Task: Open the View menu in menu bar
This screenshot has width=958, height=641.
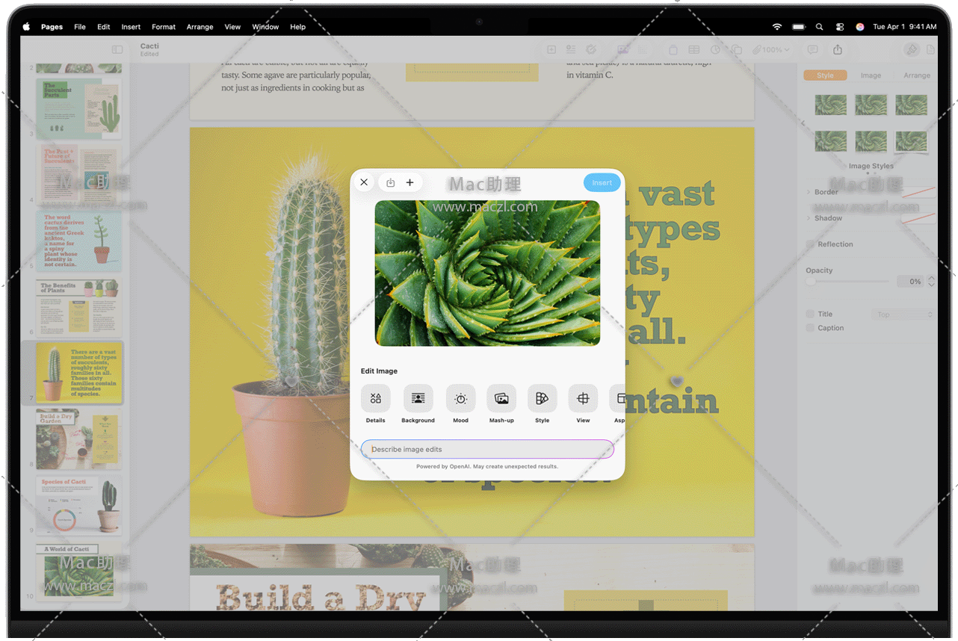Action: [232, 27]
